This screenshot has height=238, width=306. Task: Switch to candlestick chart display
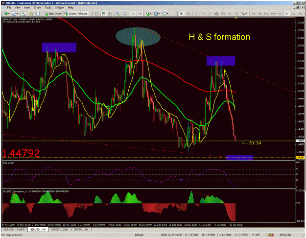[x=104, y=14]
